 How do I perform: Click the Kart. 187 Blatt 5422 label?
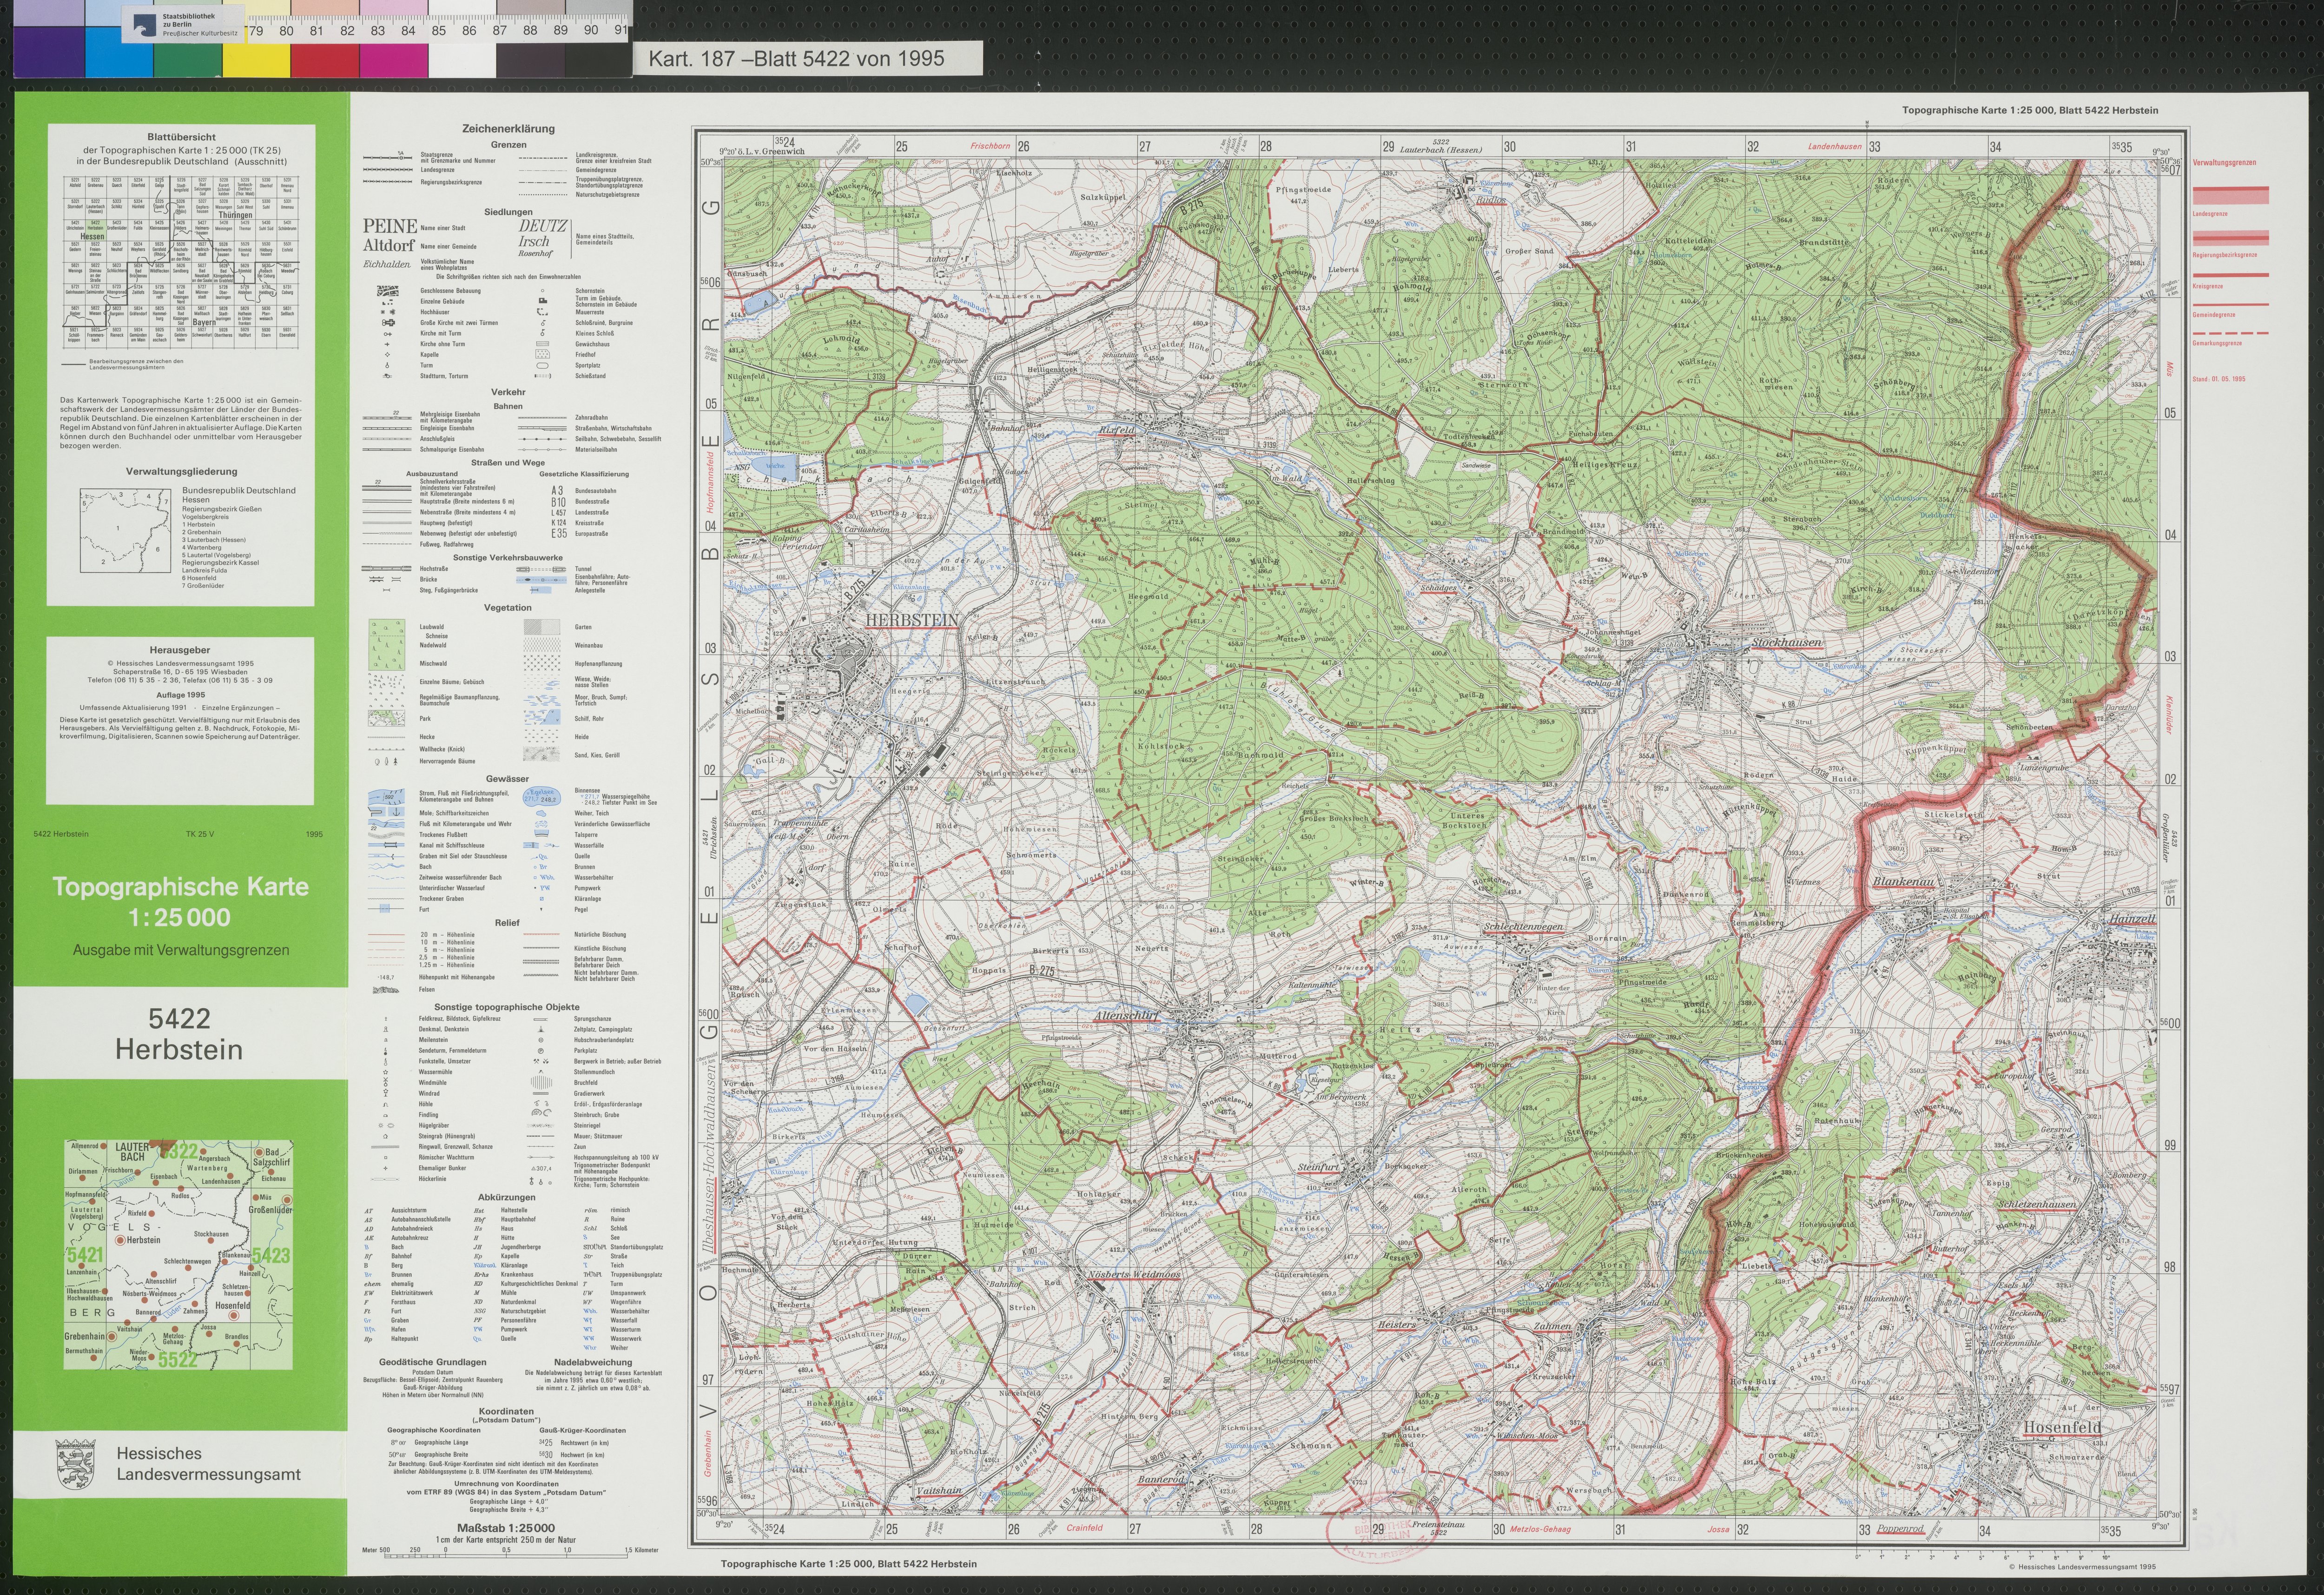(x=796, y=59)
